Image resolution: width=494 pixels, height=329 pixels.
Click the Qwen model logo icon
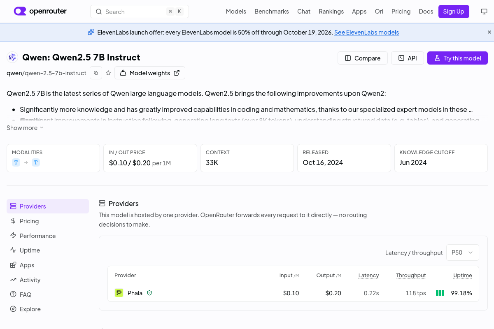click(x=12, y=57)
